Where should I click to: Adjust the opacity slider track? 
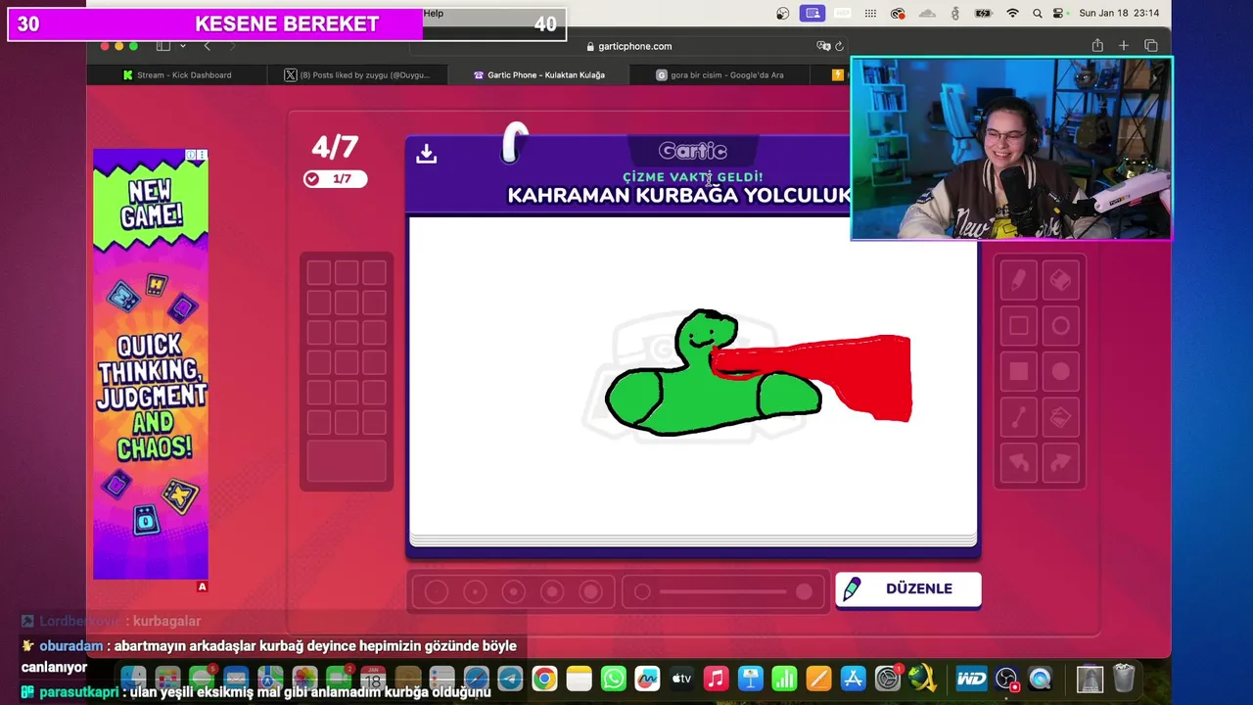(723, 591)
